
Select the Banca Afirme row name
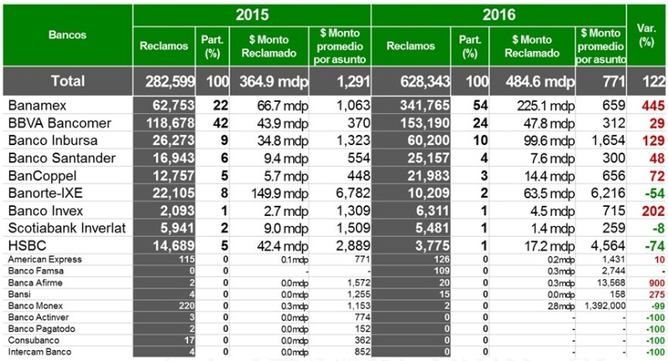(x=35, y=283)
